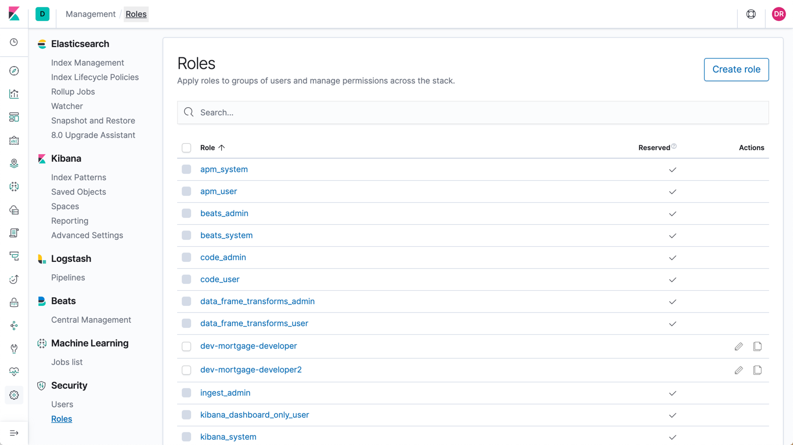Expand the collapsed side navigation

pyautogui.click(x=14, y=433)
